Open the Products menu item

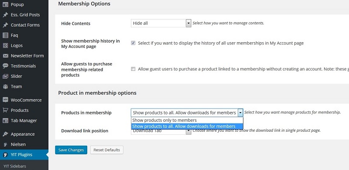click(x=20, y=110)
